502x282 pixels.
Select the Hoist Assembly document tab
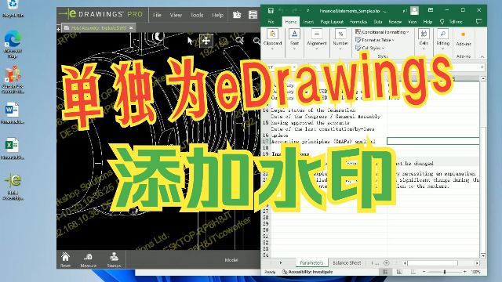click(x=99, y=28)
